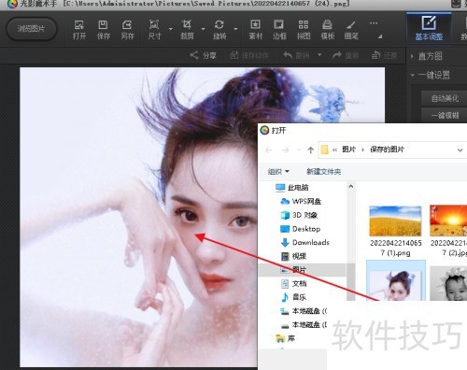Screen dimensions: 467x370
Task: Open the 素材 materials tool
Action: click(255, 30)
